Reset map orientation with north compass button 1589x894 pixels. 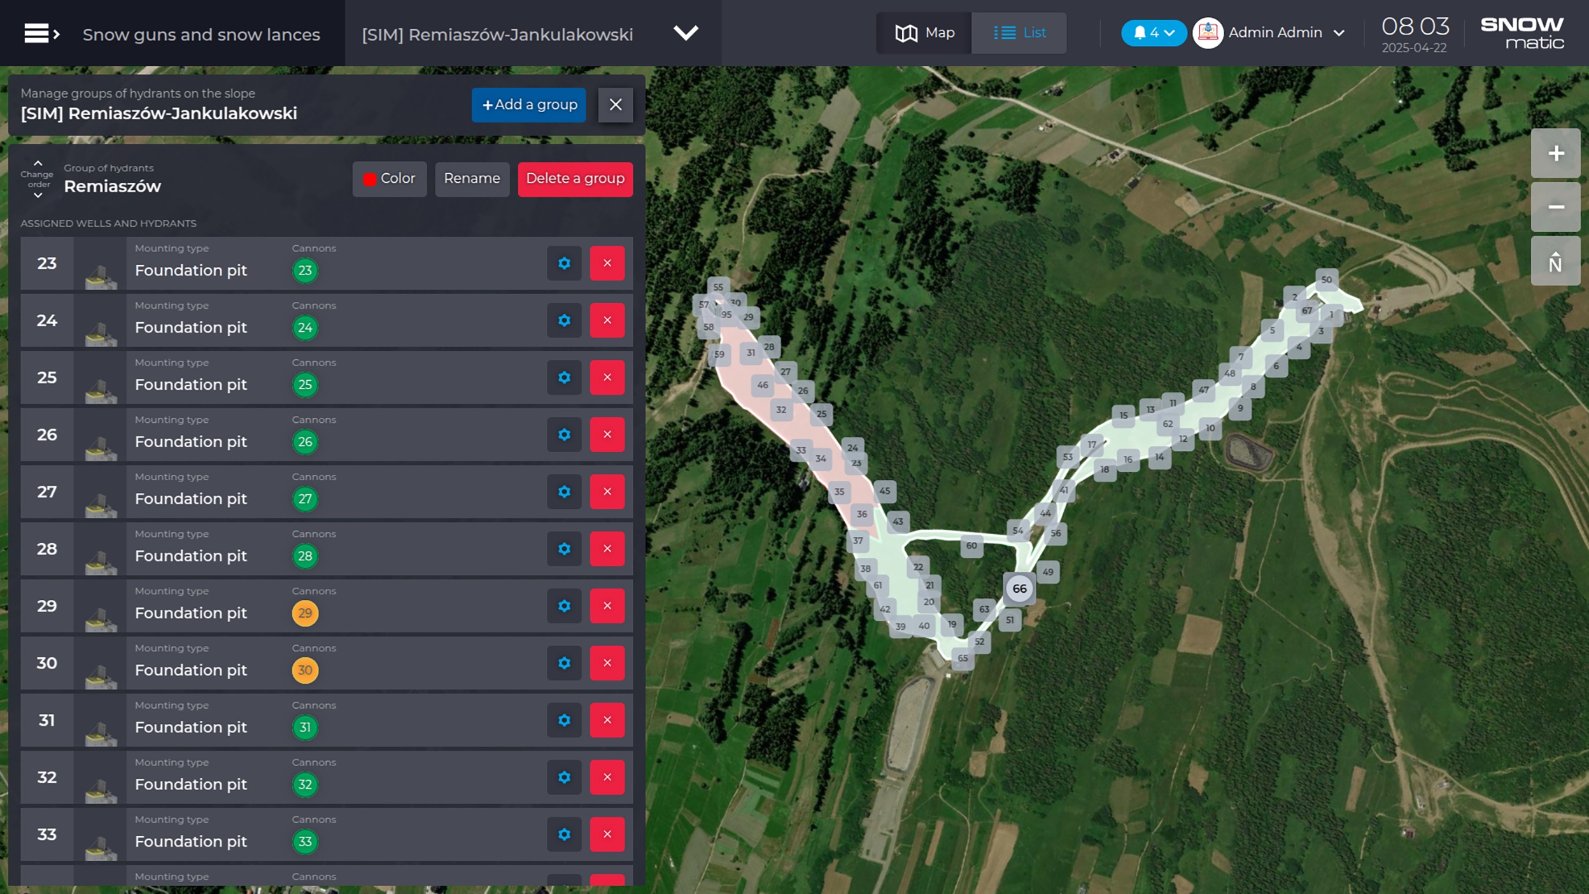pos(1555,261)
